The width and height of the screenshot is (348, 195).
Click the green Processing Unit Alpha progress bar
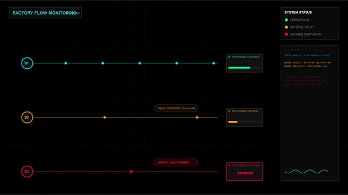(239, 68)
